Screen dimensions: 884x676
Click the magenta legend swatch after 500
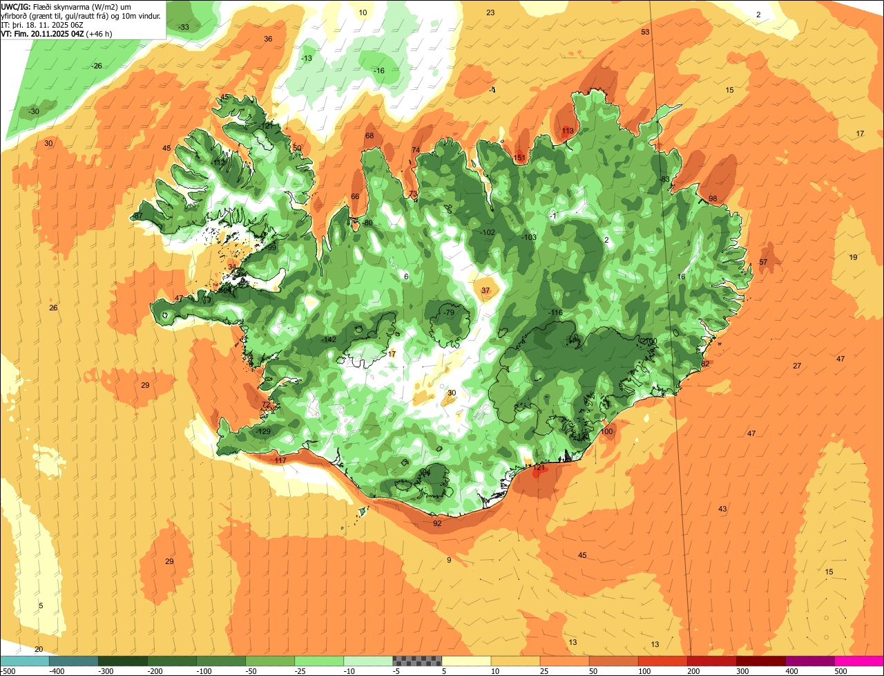859,661
